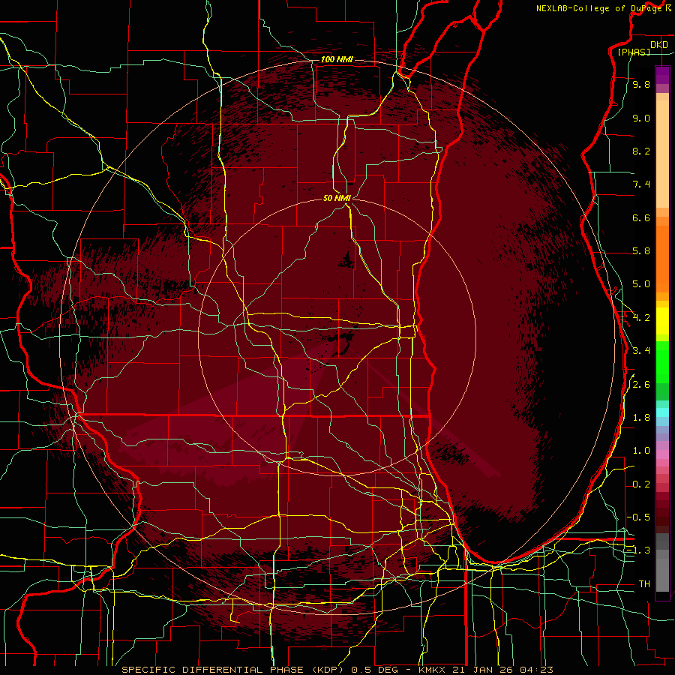Screen dimensions: 675x675
Task: Click the DKD label above the color scale
Action: (658, 45)
